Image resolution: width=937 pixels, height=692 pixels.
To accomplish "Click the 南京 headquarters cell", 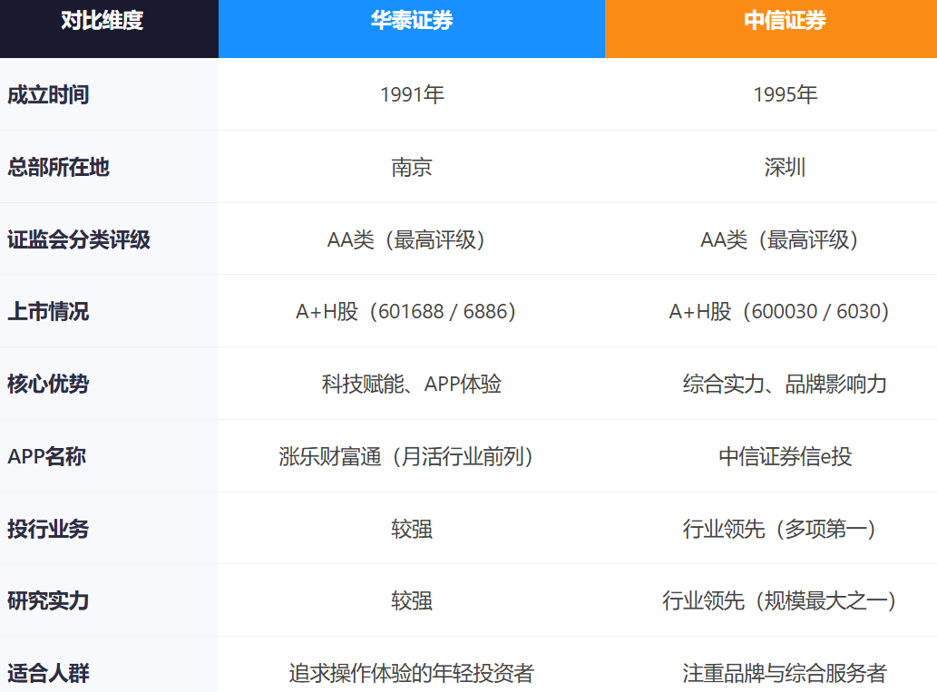I will coord(412,167).
